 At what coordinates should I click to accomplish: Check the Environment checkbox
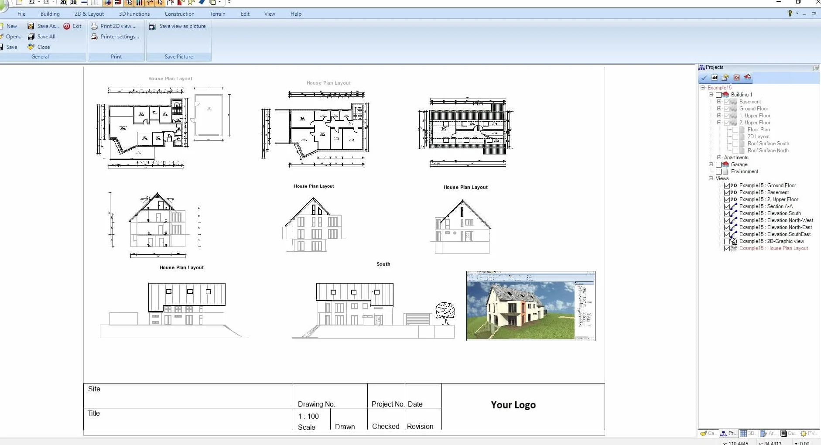point(718,171)
